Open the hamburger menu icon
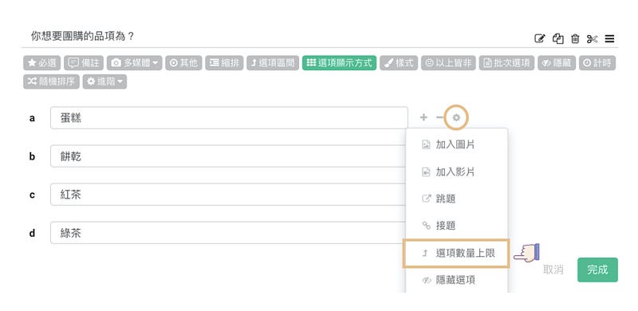Screen dimensions: 638x311 click(609, 38)
